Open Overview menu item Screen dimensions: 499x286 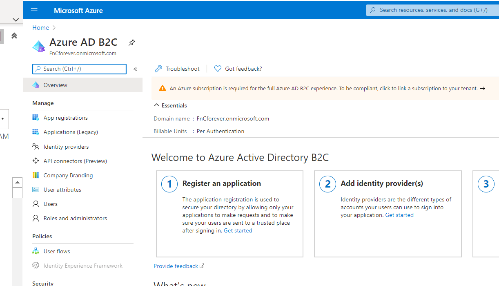point(83,85)
